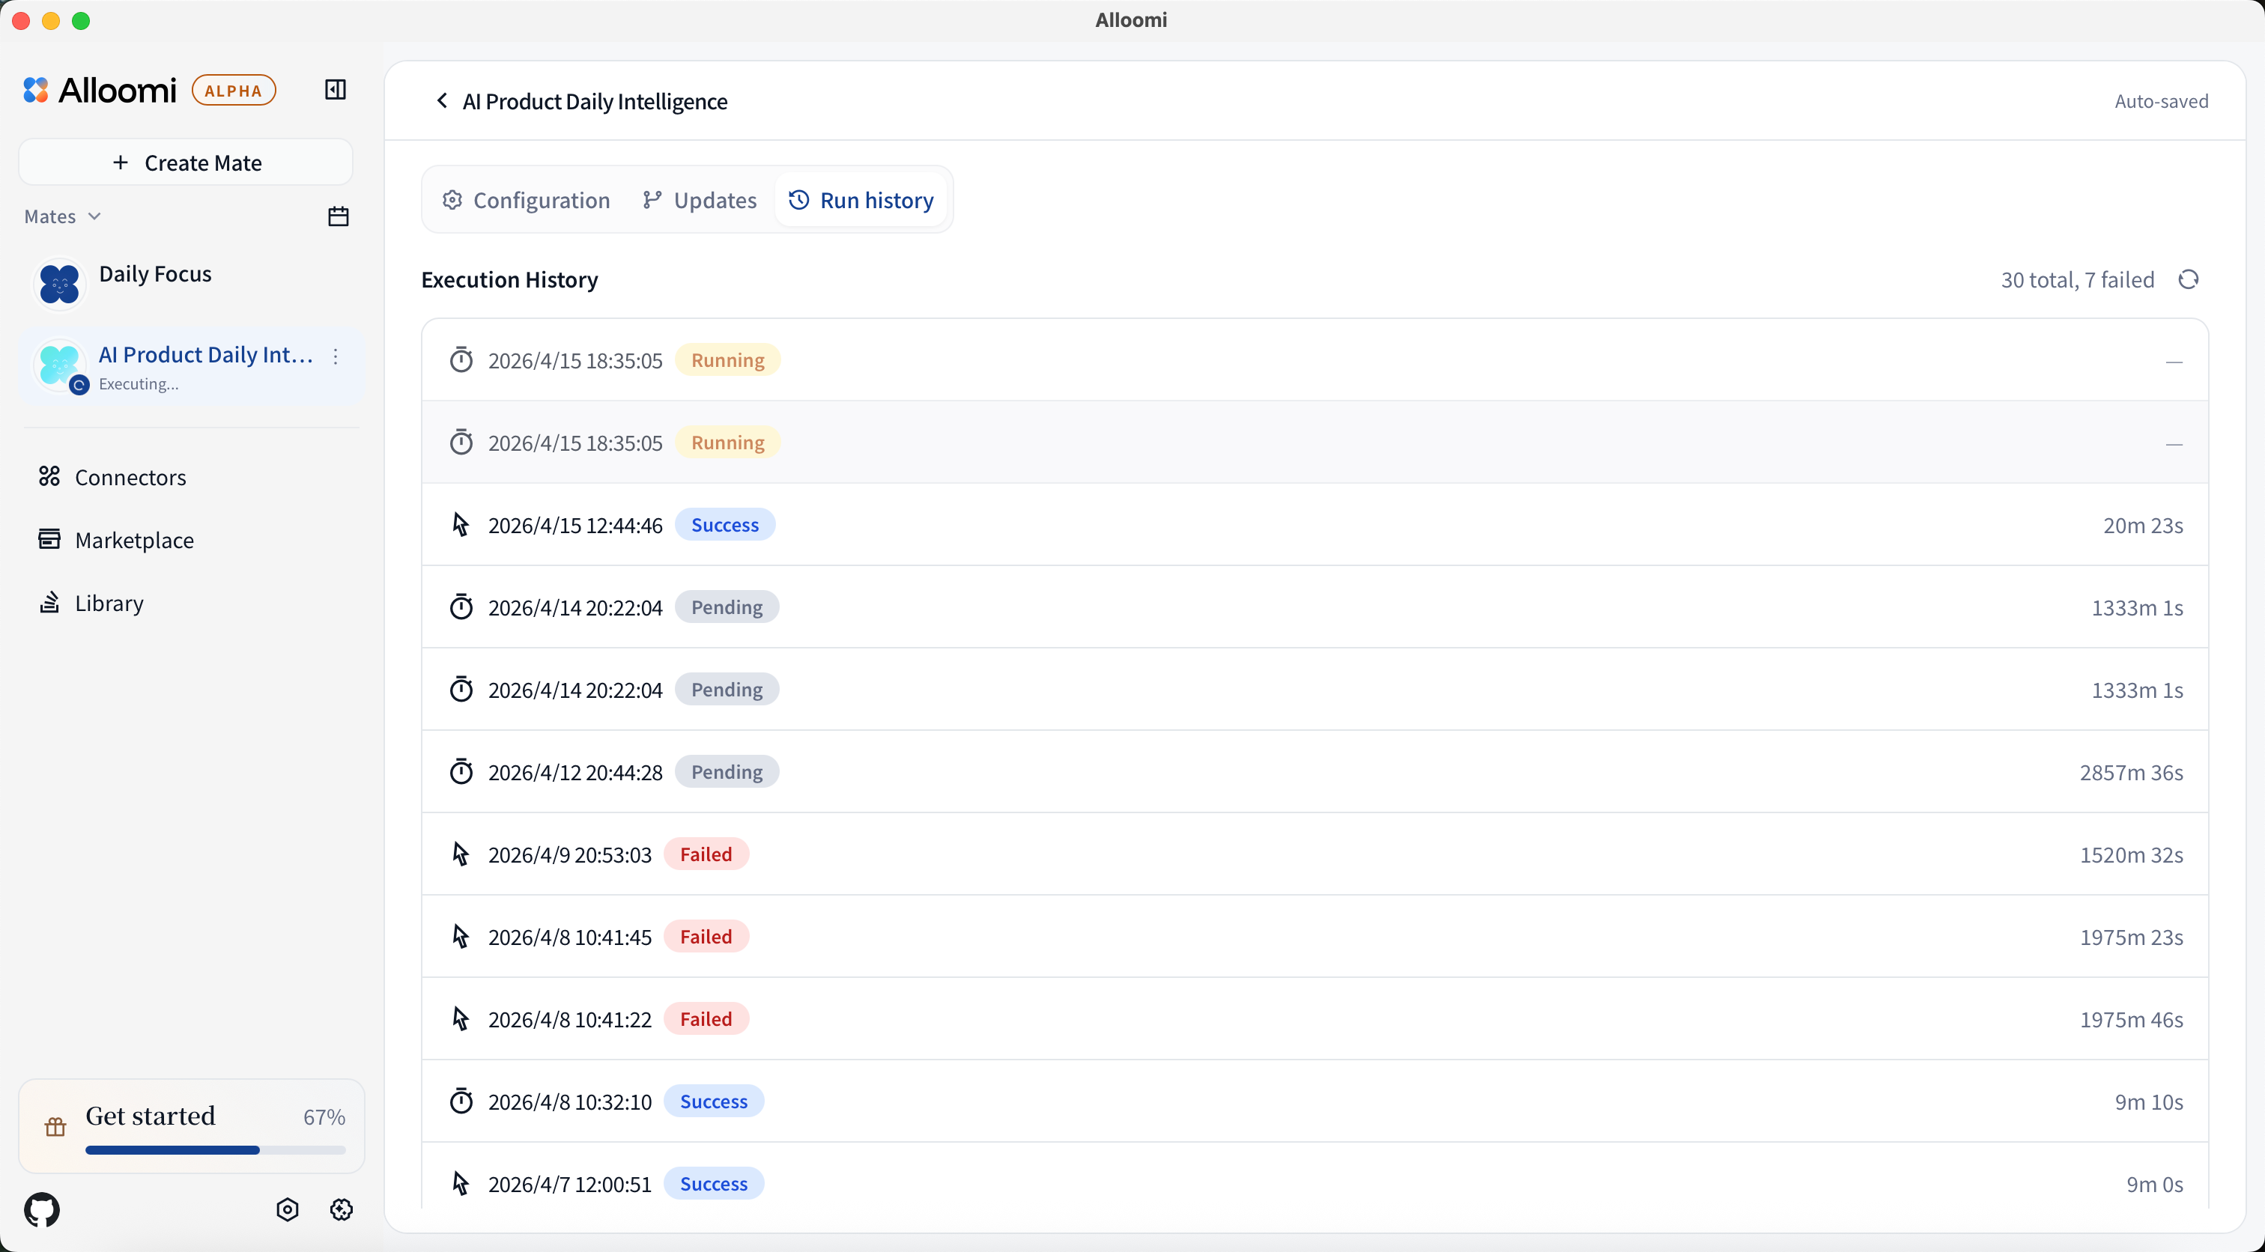Open the Marketplace page

(x=133, y=540)
